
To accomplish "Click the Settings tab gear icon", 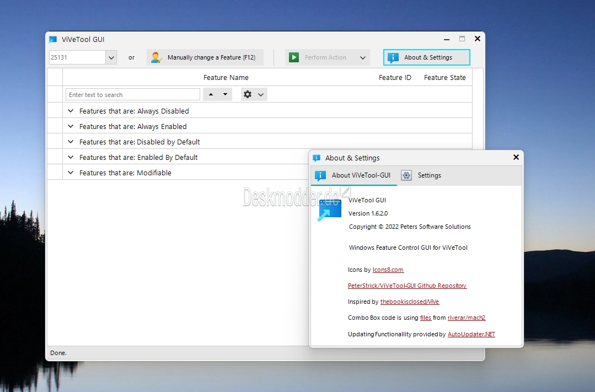I will 406,175.
